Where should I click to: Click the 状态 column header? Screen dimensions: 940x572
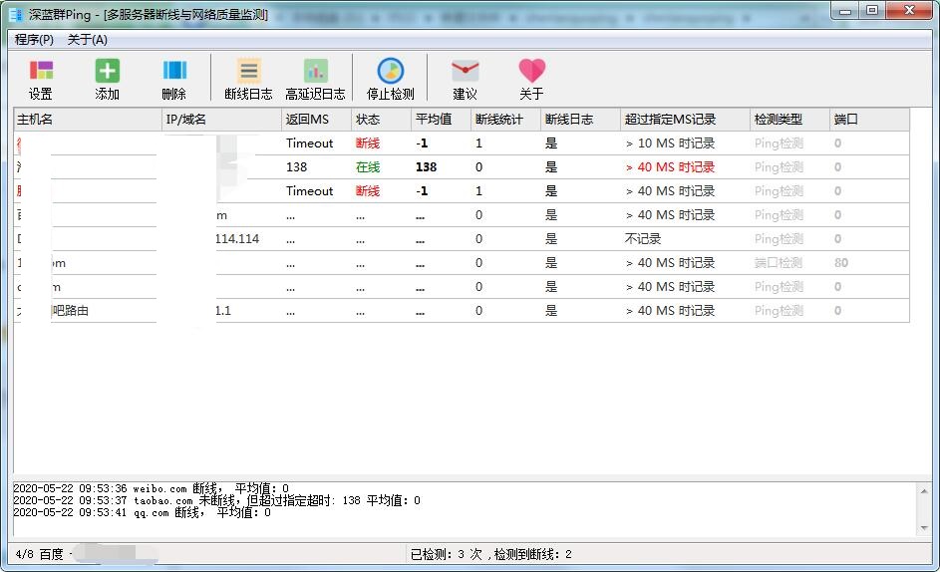[381, 120]
